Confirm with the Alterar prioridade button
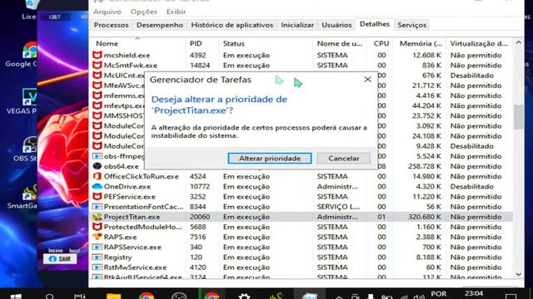 click(x=270, y=159)
